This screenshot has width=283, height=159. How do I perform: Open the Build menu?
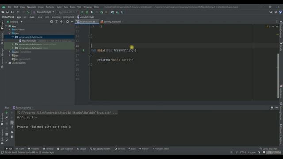59,7
